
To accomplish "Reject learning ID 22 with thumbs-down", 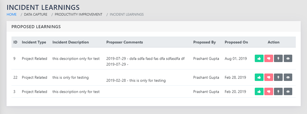I will [x=269, y=77].
